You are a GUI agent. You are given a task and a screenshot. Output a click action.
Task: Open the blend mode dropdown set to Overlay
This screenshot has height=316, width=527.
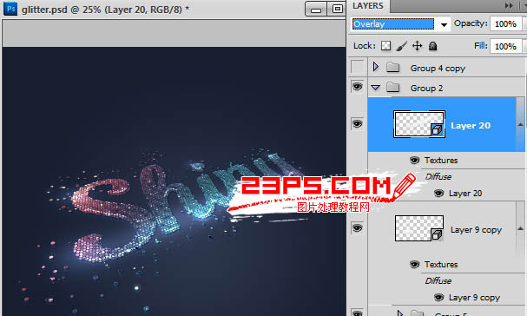coord(401,23)
